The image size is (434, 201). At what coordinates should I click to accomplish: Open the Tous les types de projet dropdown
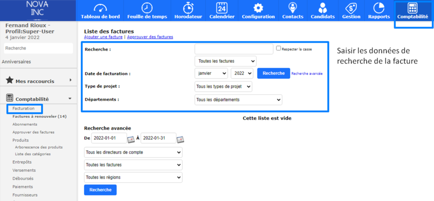pyautogui.click(x=224, y=87)
